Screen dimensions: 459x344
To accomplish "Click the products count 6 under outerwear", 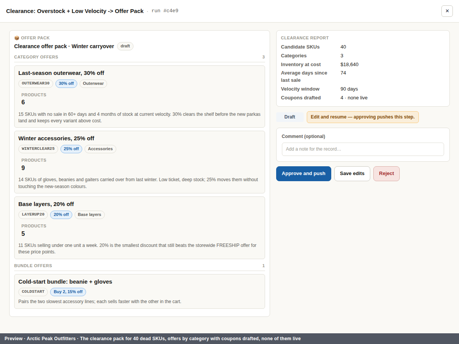I will (x=23, y=102).
